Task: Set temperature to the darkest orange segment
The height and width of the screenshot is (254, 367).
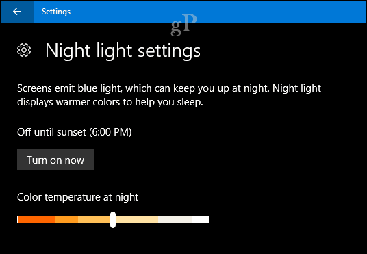Action: point(36,220)
